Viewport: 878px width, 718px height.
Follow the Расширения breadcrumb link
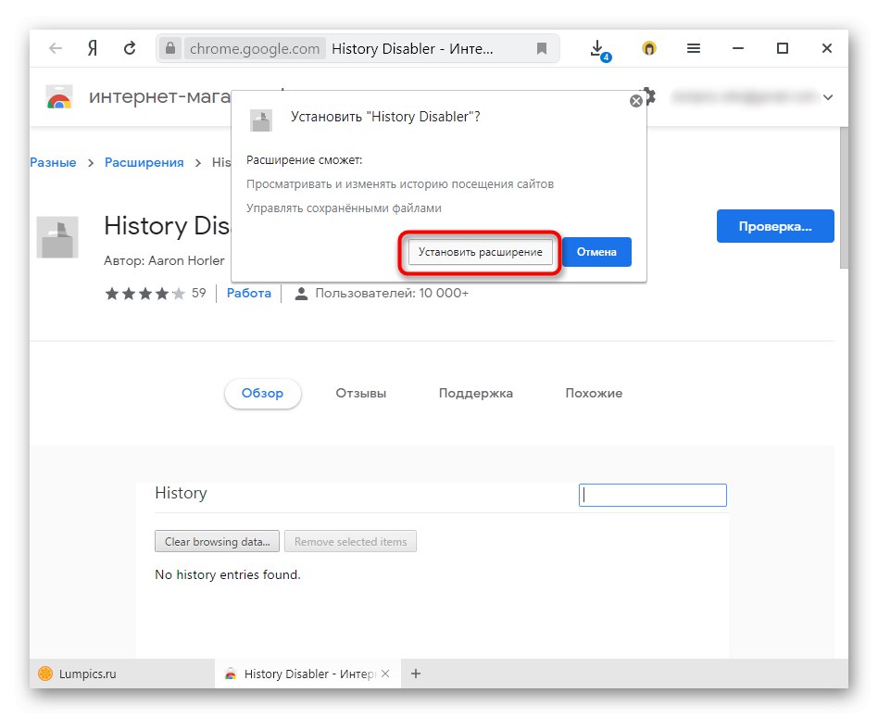144,162
